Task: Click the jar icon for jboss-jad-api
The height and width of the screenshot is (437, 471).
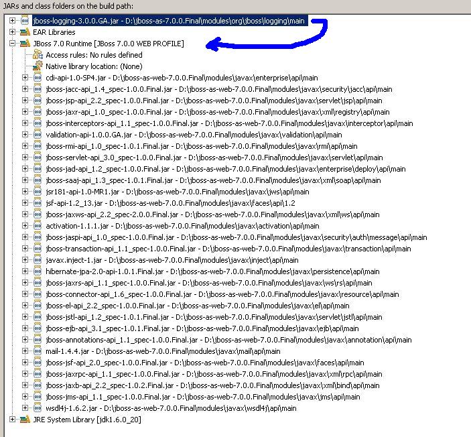Action: coord(38,169)
